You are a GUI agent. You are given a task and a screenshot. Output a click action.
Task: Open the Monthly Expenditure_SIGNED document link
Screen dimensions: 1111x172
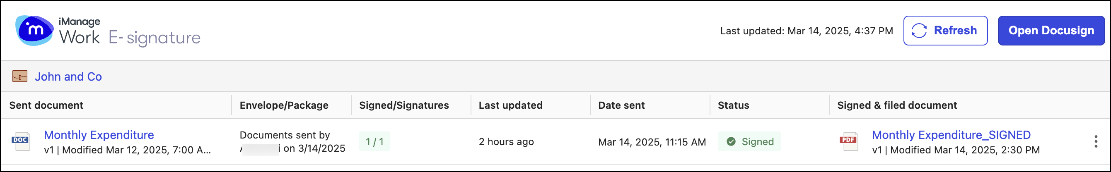tap(951, 135)
